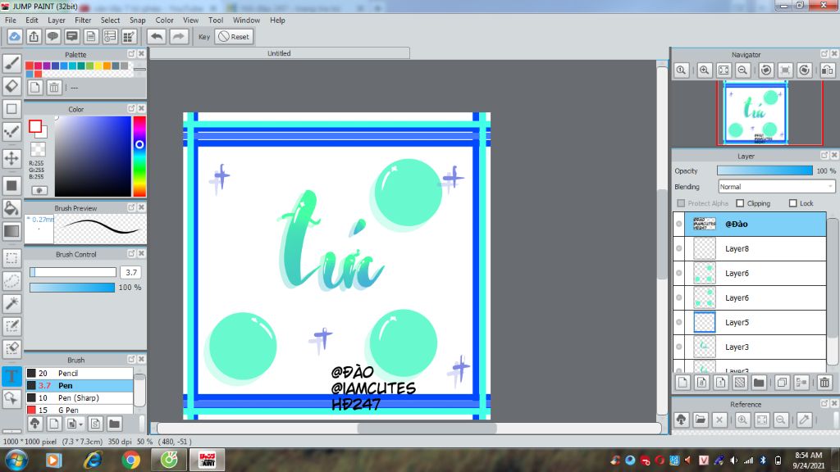The image size is (840, 472).
Task: Create new layer with blank page icon
Action: click(x=682, y=382)
